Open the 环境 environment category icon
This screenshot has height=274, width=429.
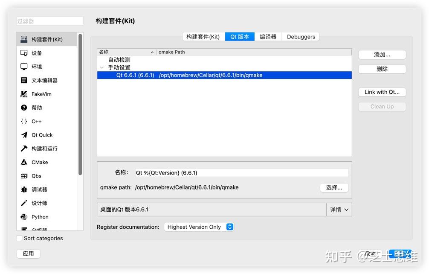coord(24,67)
